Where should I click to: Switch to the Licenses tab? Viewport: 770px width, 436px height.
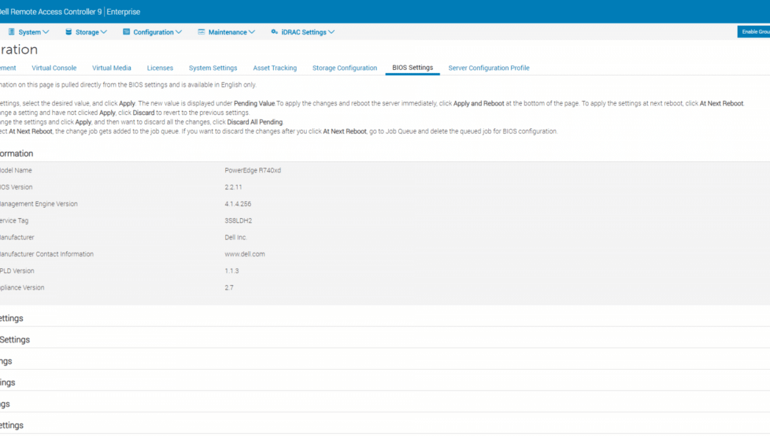click(x=160, y=68)
